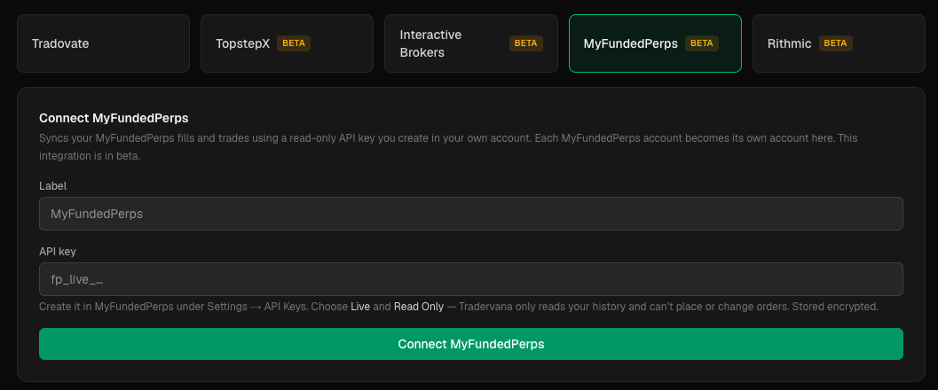Select the TopstepX broker tab
The width and height of the screenshot is (938, 390).
click(x=288, y=43)
